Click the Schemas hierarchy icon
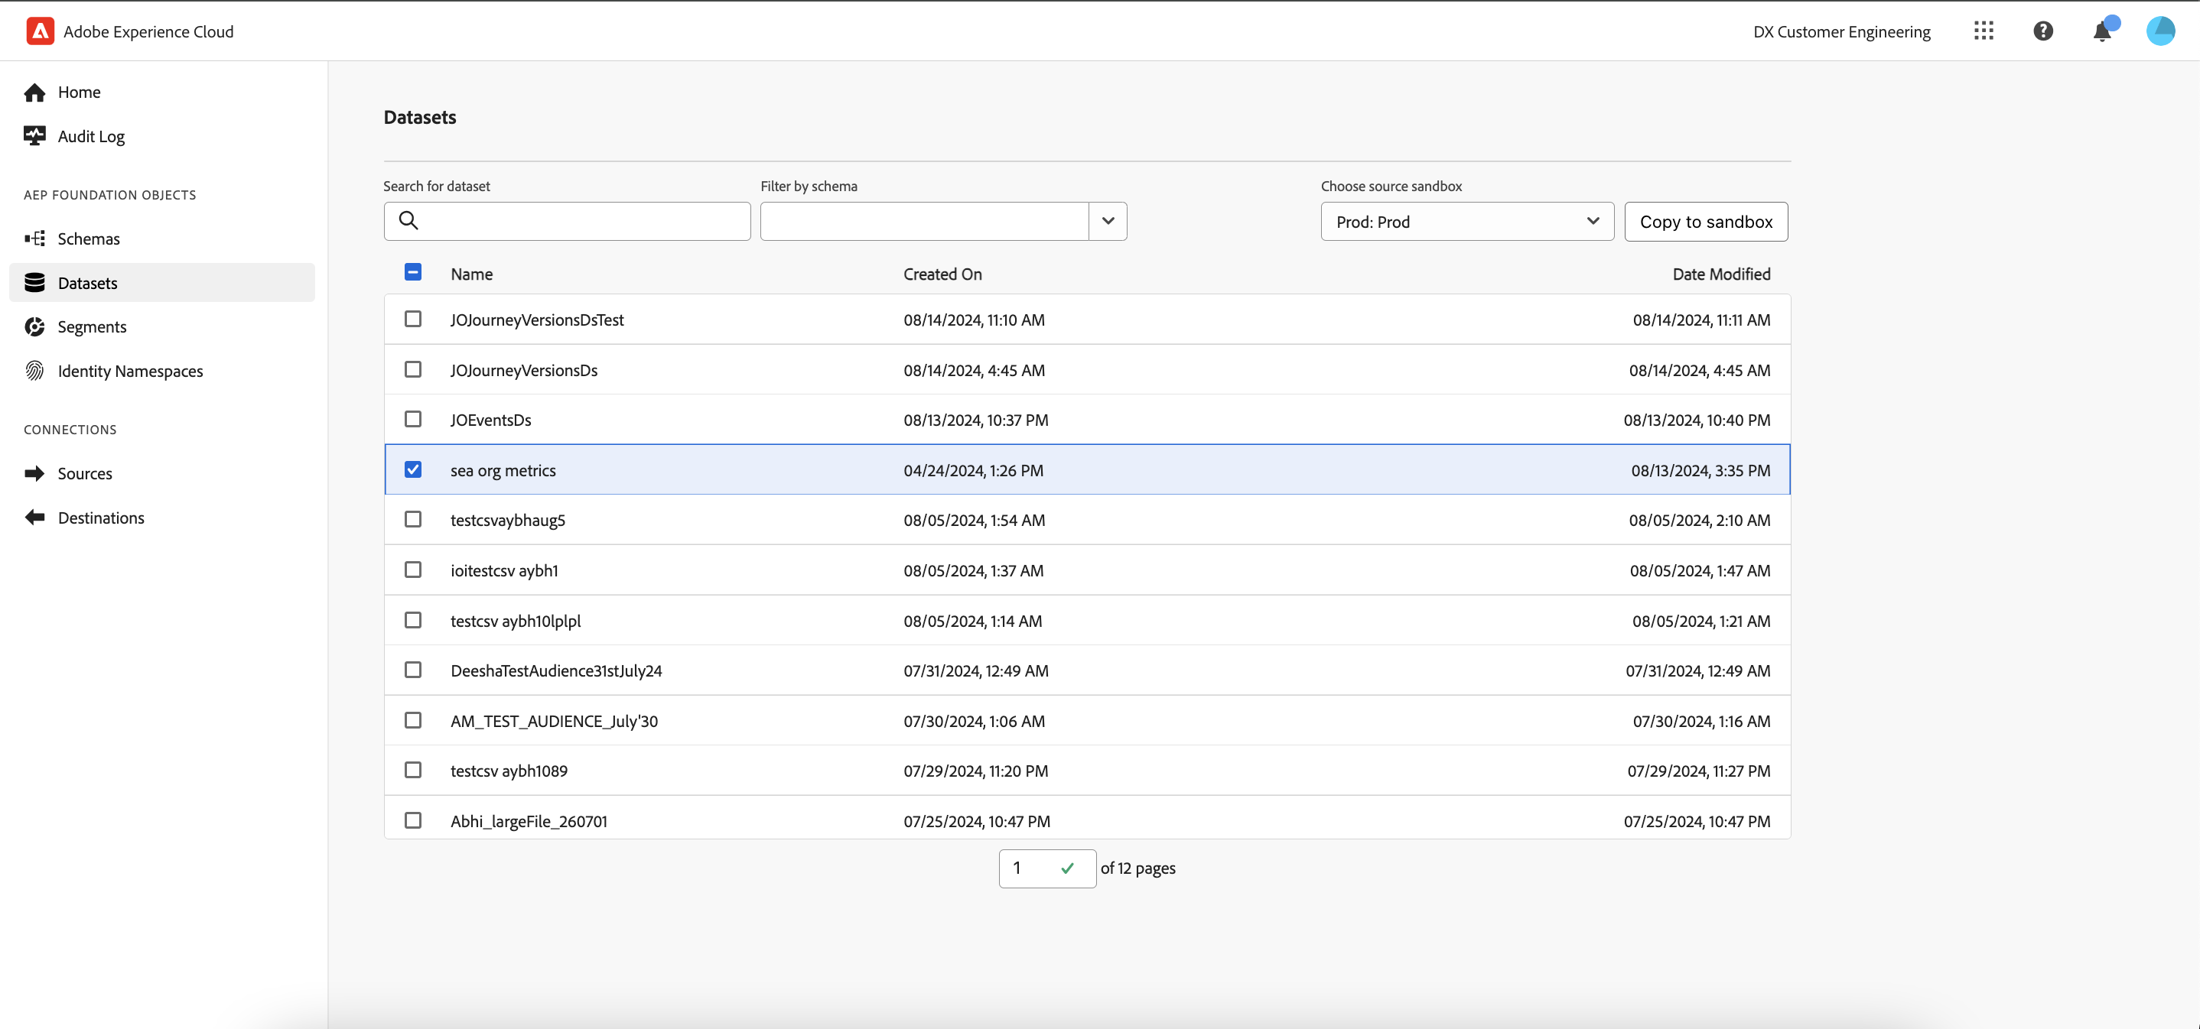 click(35, 238)
